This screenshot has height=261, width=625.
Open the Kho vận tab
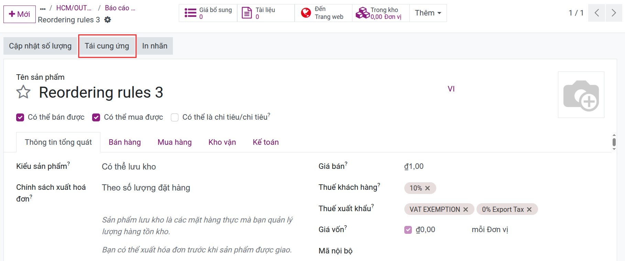click(222, 142)
